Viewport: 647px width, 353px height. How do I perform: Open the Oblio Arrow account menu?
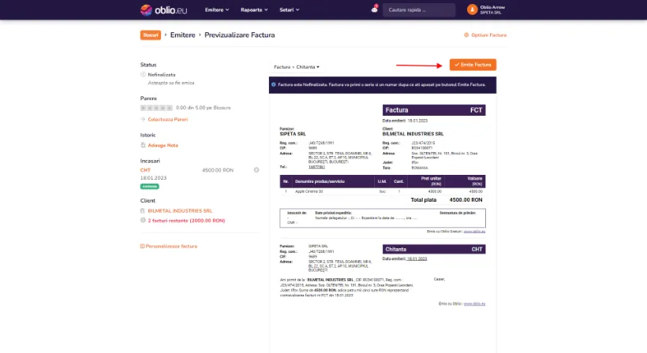click(486, 9)
